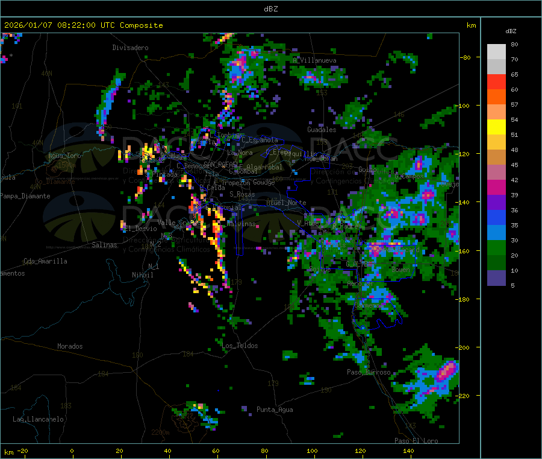
Task: Click the '-80' tick on the vertical km axis
Action: click(x=466, y=57)
